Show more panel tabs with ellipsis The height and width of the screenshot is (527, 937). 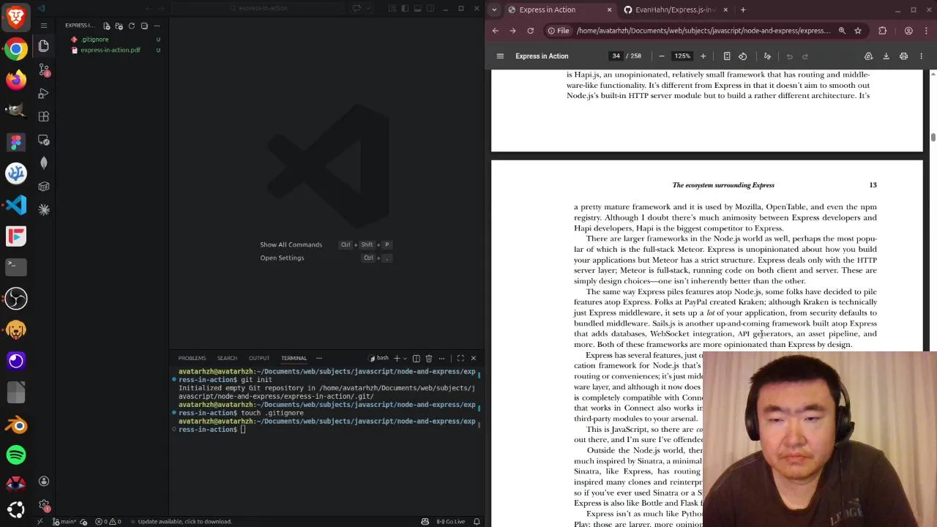318,358
